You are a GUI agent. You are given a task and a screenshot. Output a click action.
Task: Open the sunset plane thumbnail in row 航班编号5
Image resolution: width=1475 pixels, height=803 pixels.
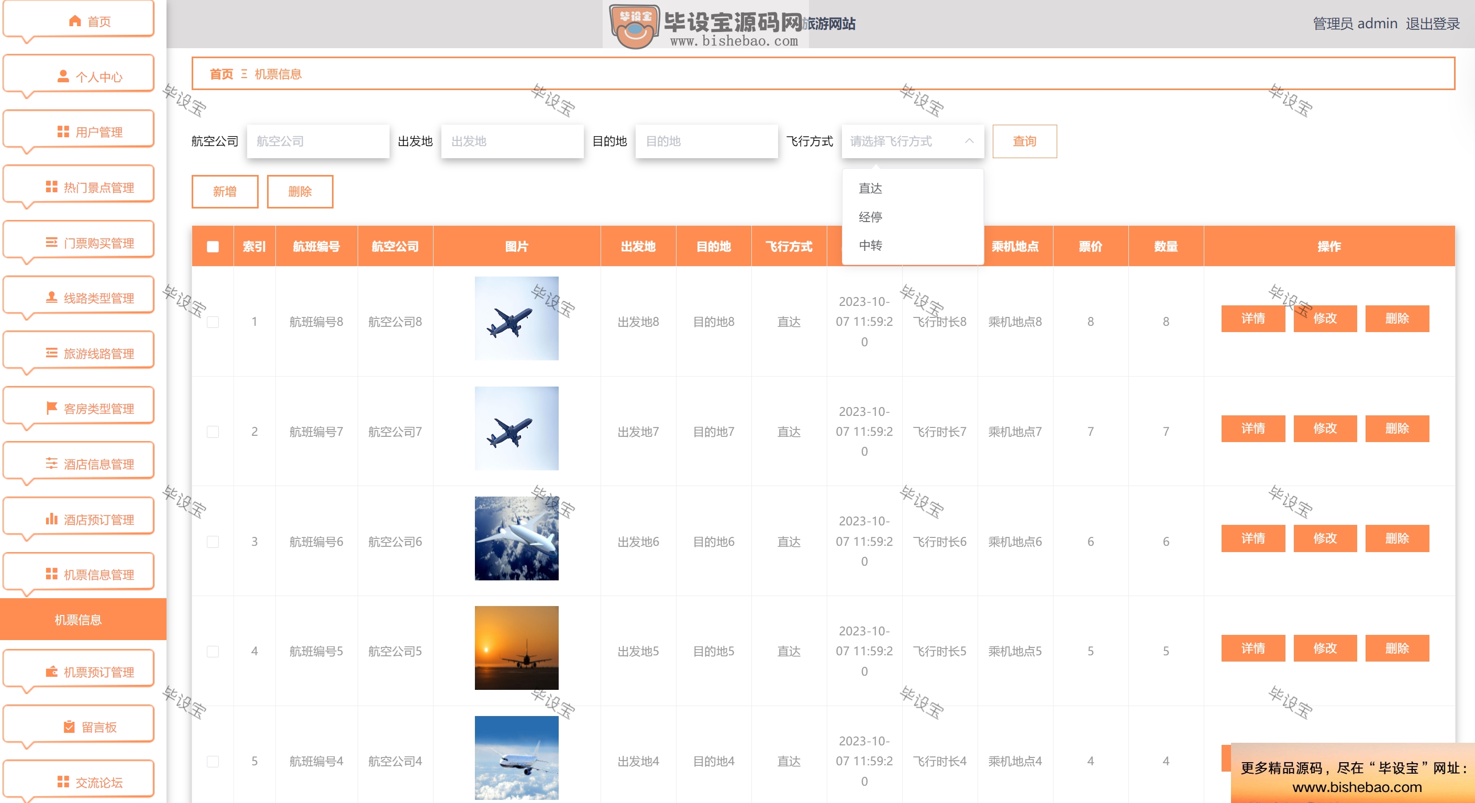(x=516, y=648)
